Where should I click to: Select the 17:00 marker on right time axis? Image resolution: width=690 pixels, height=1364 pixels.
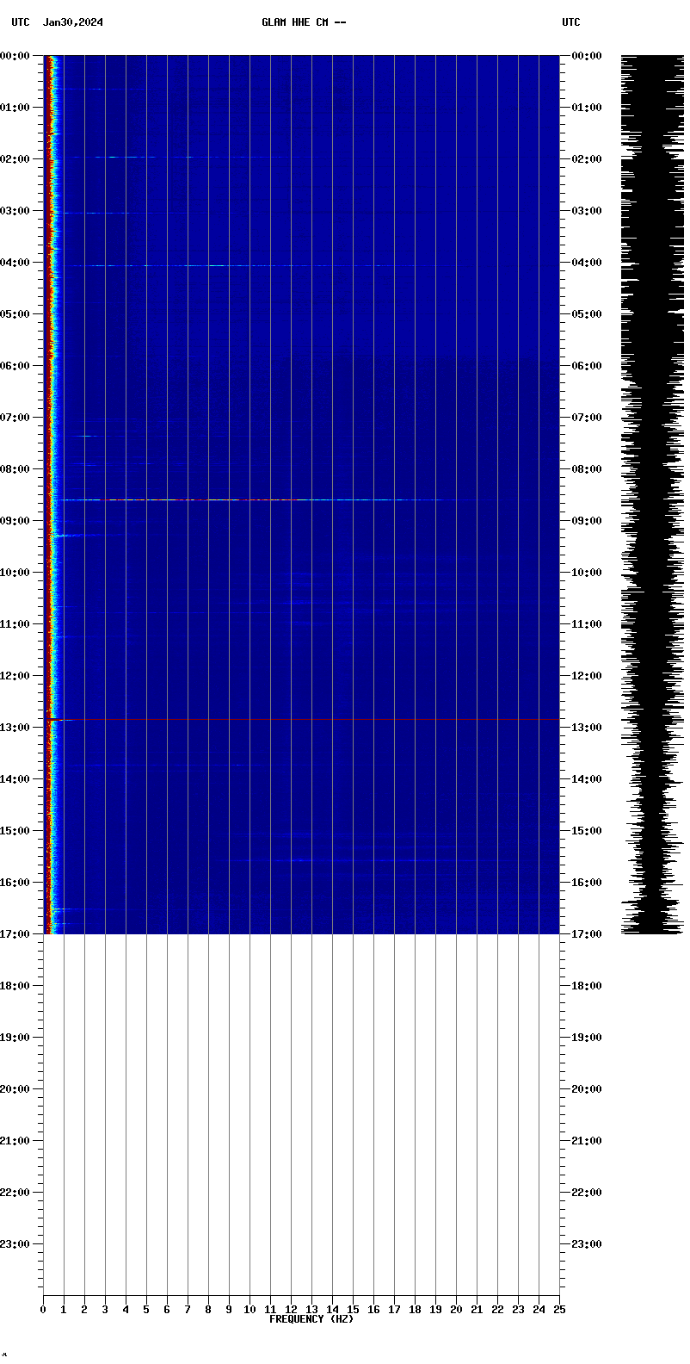tap(586, 934)
